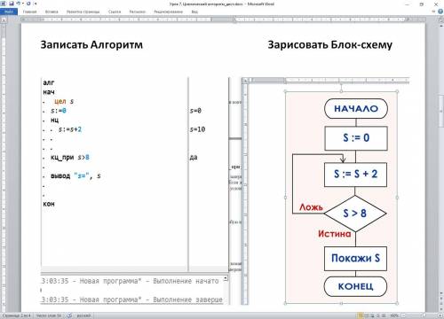This screenshot has width=444, height=319.
Task: Switch to the Вид ribbon tab
Action: [194, 12]
